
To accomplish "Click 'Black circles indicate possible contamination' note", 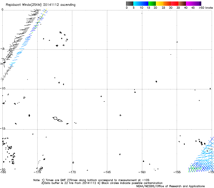I will point(132,183).
